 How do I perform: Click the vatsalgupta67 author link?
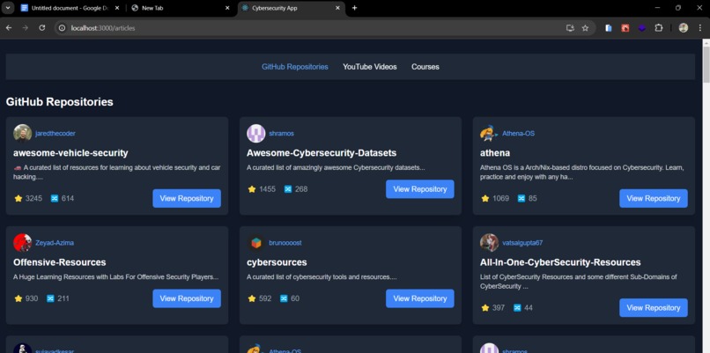click(x=522, y=243)
